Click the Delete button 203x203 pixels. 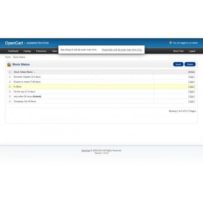[190, 64]
